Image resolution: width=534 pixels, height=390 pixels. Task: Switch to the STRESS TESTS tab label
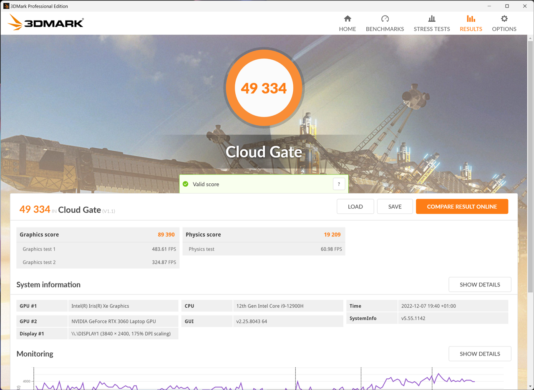pyautogui.click(x=431, y=29)
